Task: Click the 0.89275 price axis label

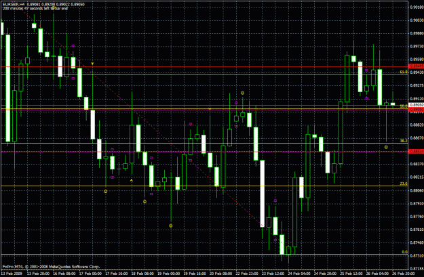Action: tap(417, 85)
